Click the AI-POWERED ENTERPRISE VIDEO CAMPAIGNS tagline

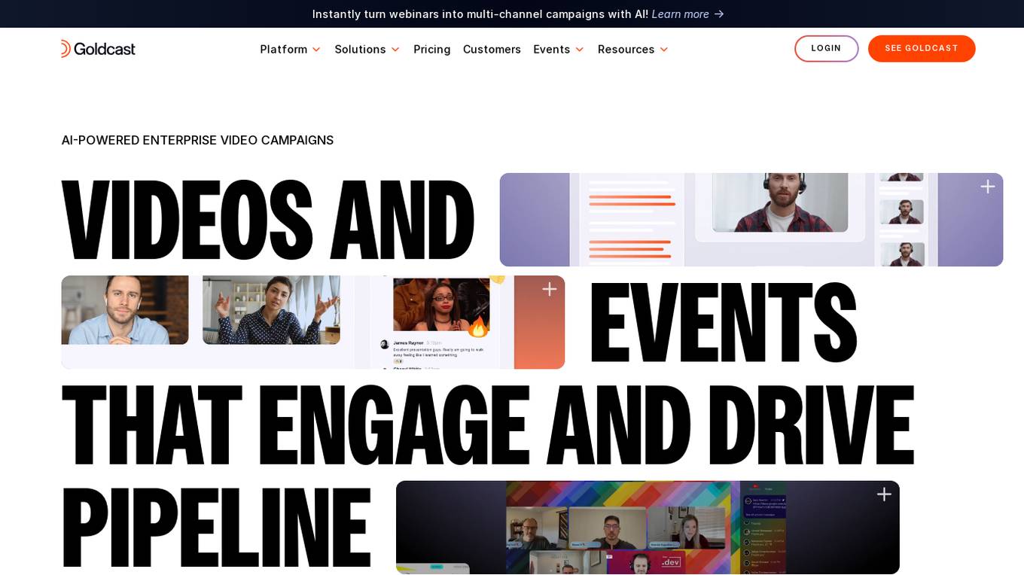(x=197, y=140)
